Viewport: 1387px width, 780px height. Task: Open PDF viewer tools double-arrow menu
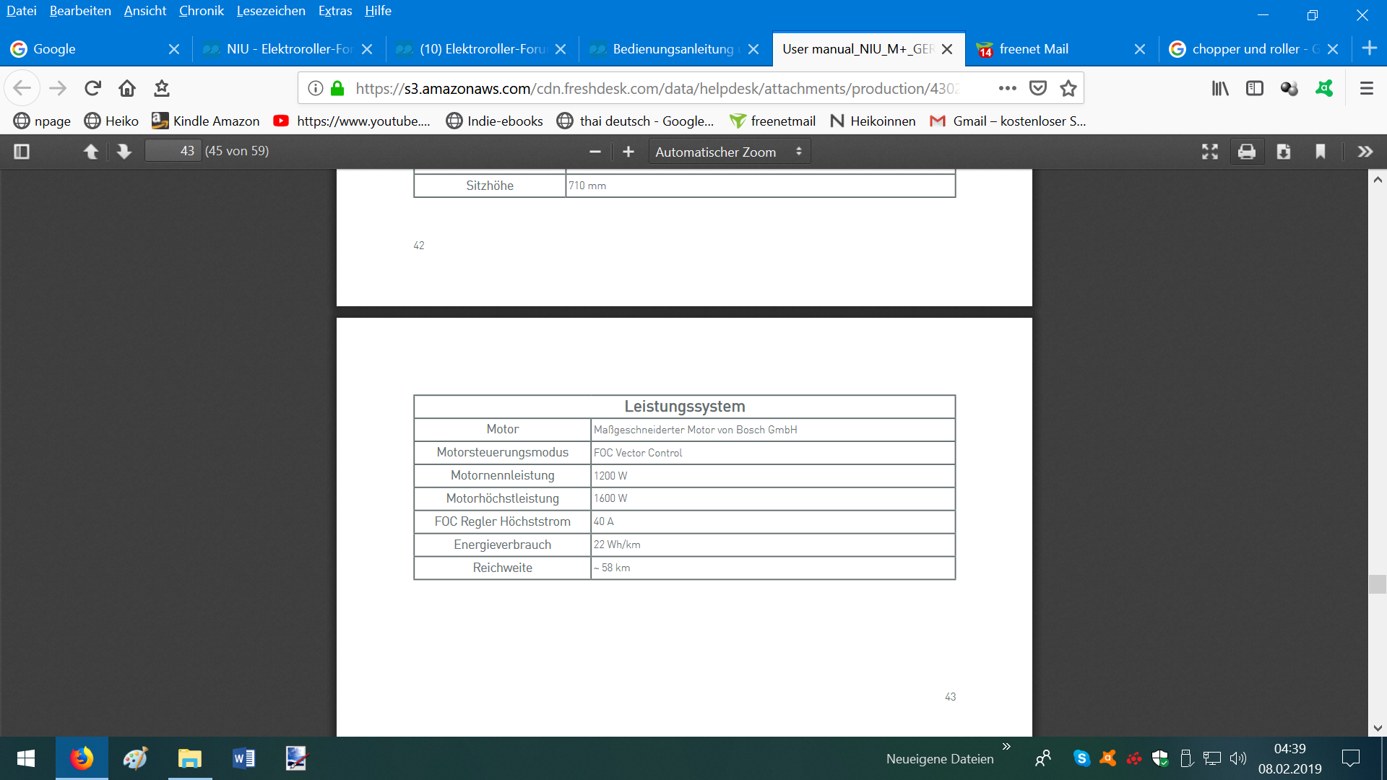pyautogui.click(x=1365, y=152)
